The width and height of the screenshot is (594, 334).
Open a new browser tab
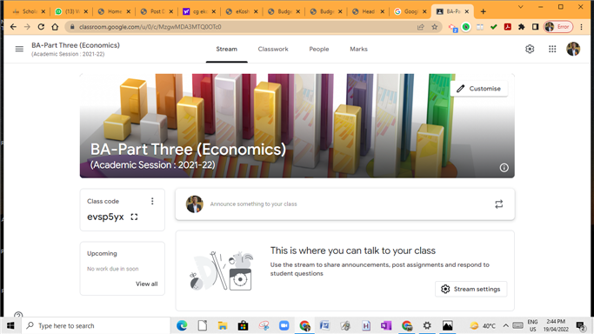483,11
